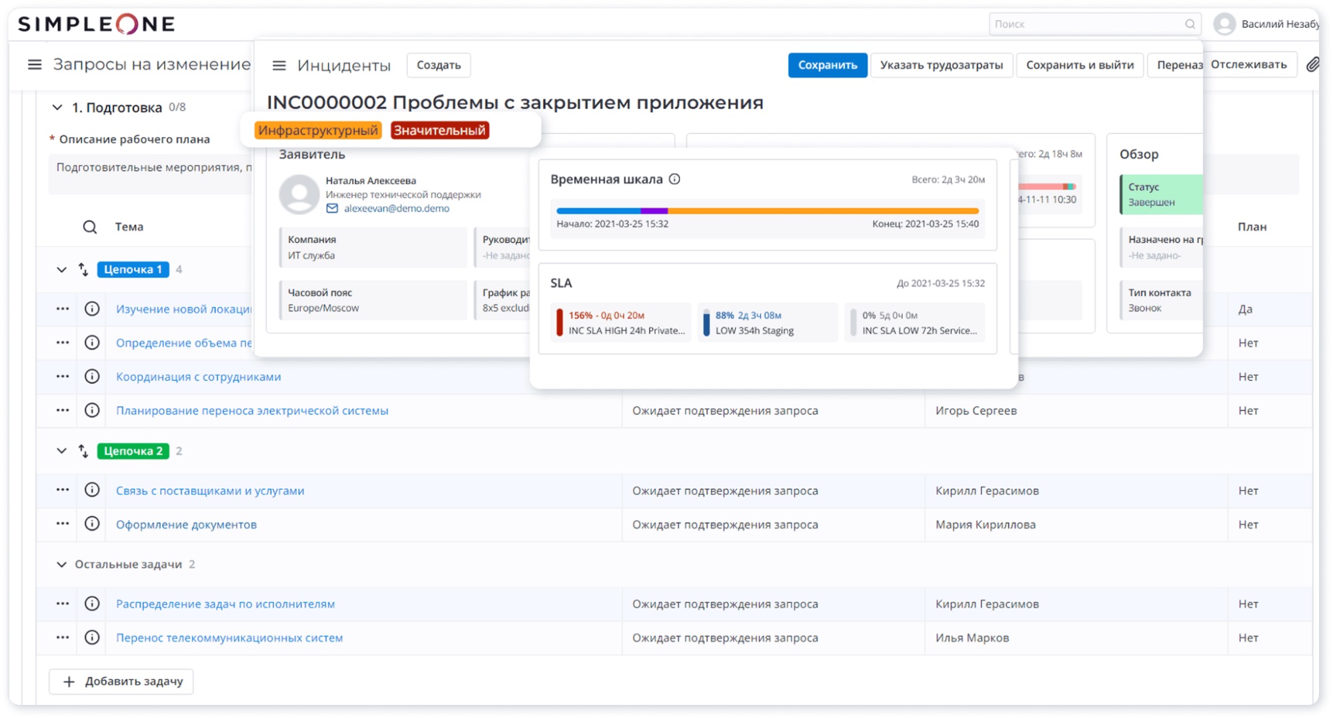Open the info icon for Координация с сотрудниками
This screenshot has height=719, width=1333.
coord(93,377)
